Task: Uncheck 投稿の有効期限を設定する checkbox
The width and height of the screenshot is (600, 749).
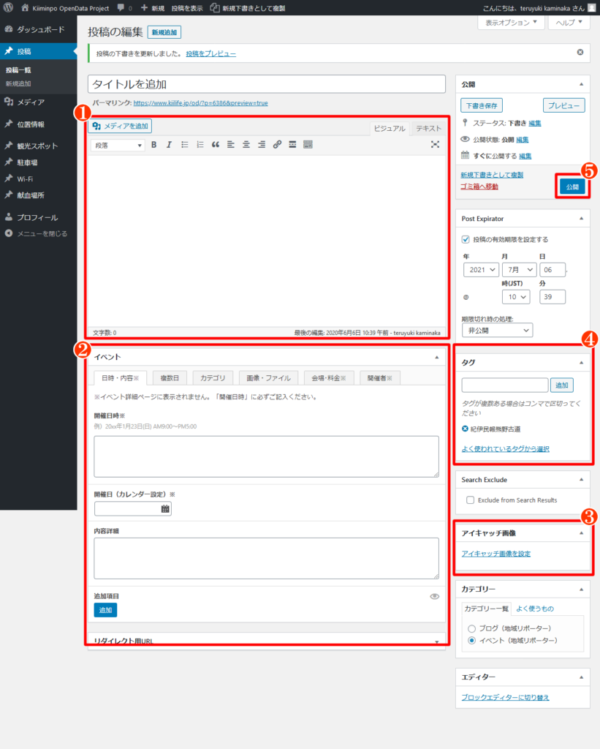Action: [x=466, y=239]
